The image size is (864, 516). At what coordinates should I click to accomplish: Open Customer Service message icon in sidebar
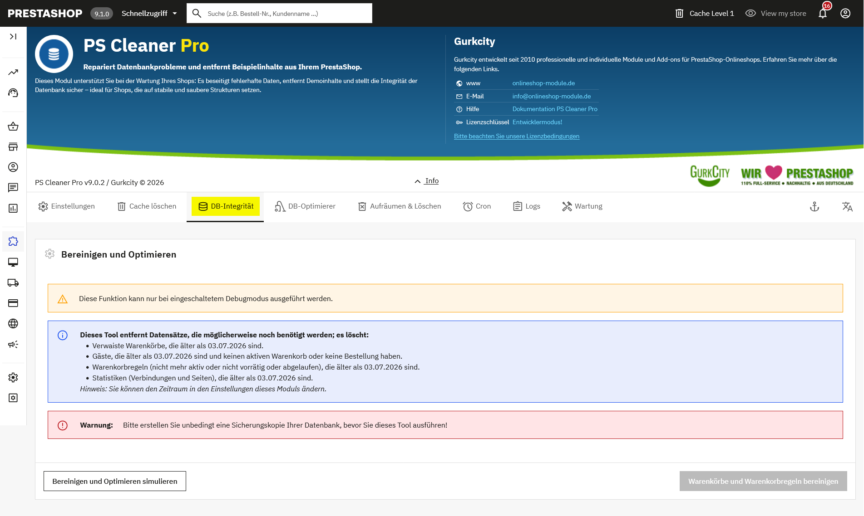[x=13, y=187]
